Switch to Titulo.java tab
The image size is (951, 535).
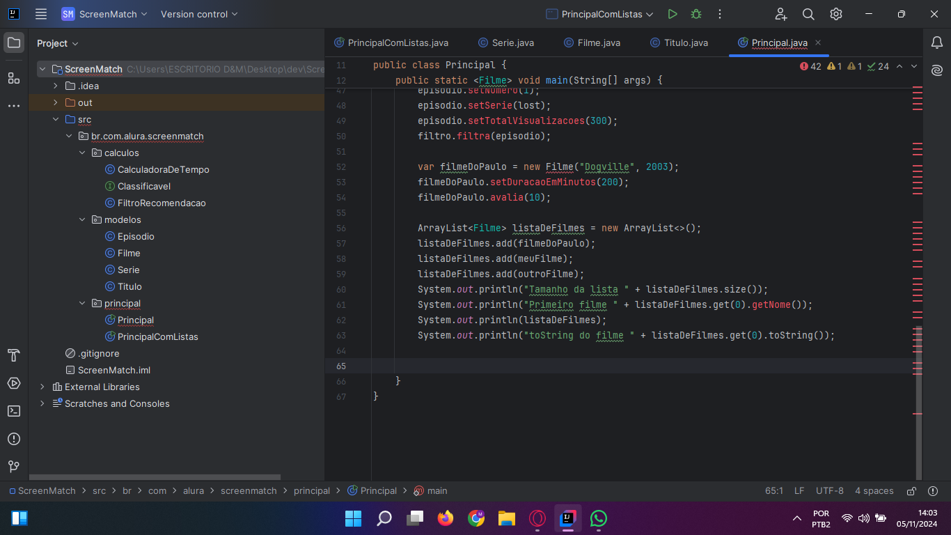679,43
